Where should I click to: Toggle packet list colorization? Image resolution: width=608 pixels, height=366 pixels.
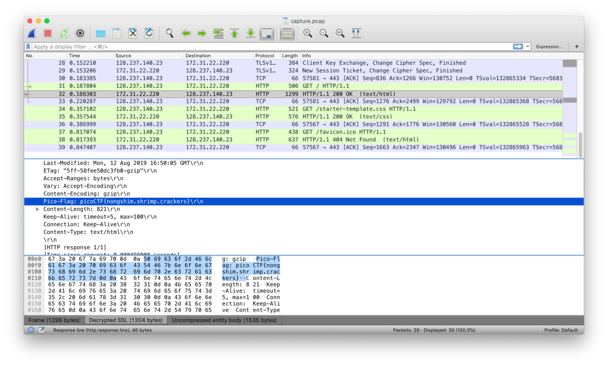click(x=287, y=33)
